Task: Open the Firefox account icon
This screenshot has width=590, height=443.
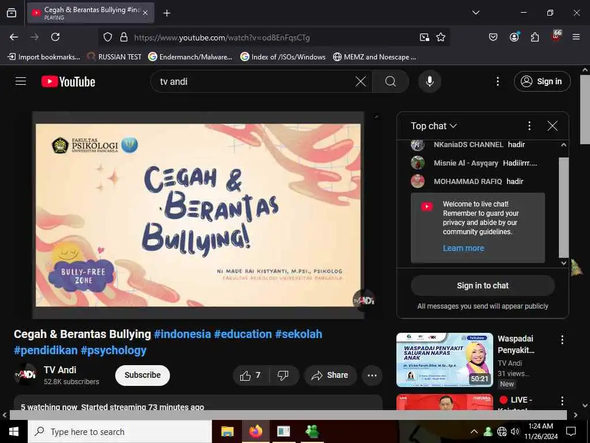Action: pos(514,37)
